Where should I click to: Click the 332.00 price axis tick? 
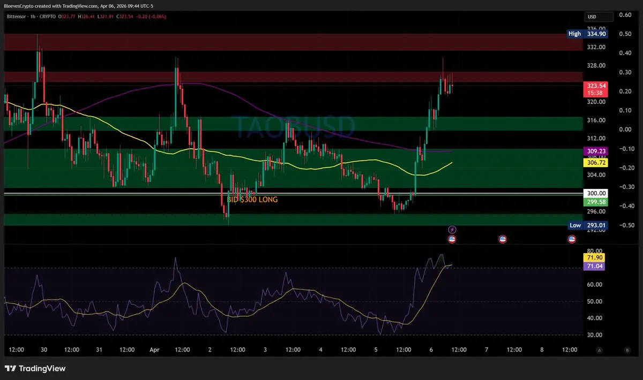coord(596,47)
